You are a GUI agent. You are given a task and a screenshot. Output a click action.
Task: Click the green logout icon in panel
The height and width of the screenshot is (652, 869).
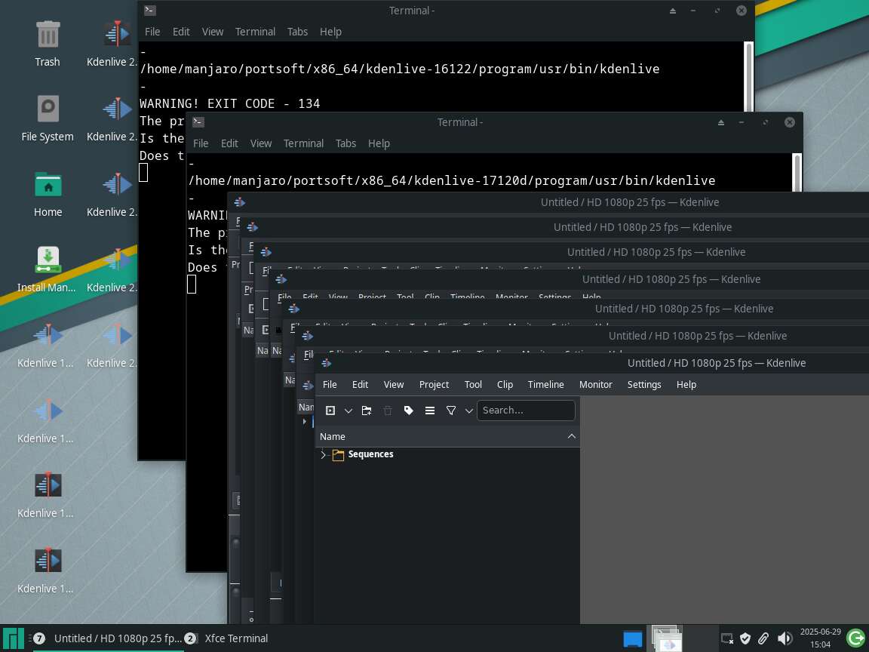coord(855,638)
